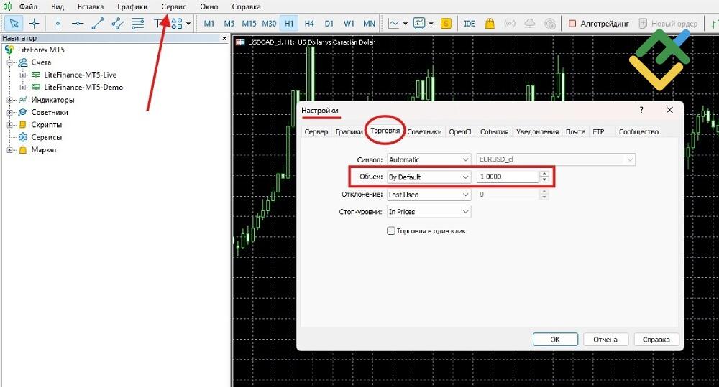
Task: Expand the Скрипты tree node
Action: pyautogui.click(x=9, y=125)
